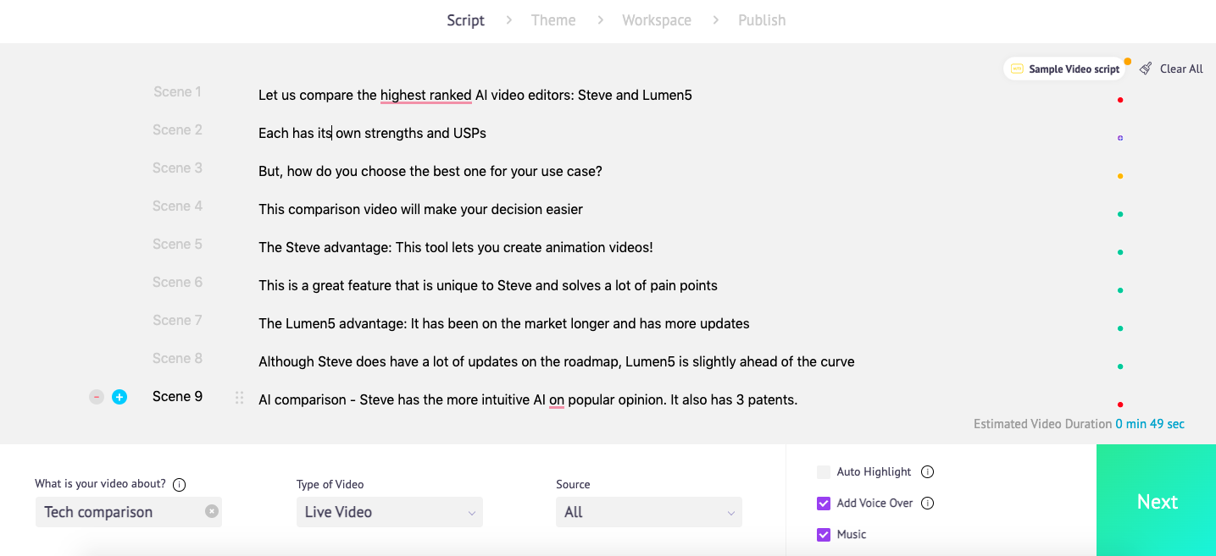
Task: Click the drag handle beside Scene 9
Action: tap(238, 396)
